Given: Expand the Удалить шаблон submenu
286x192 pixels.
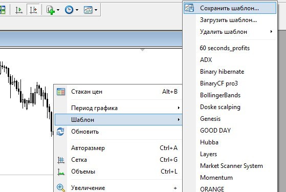Looking at the screenshot, I should coord(230,32).
